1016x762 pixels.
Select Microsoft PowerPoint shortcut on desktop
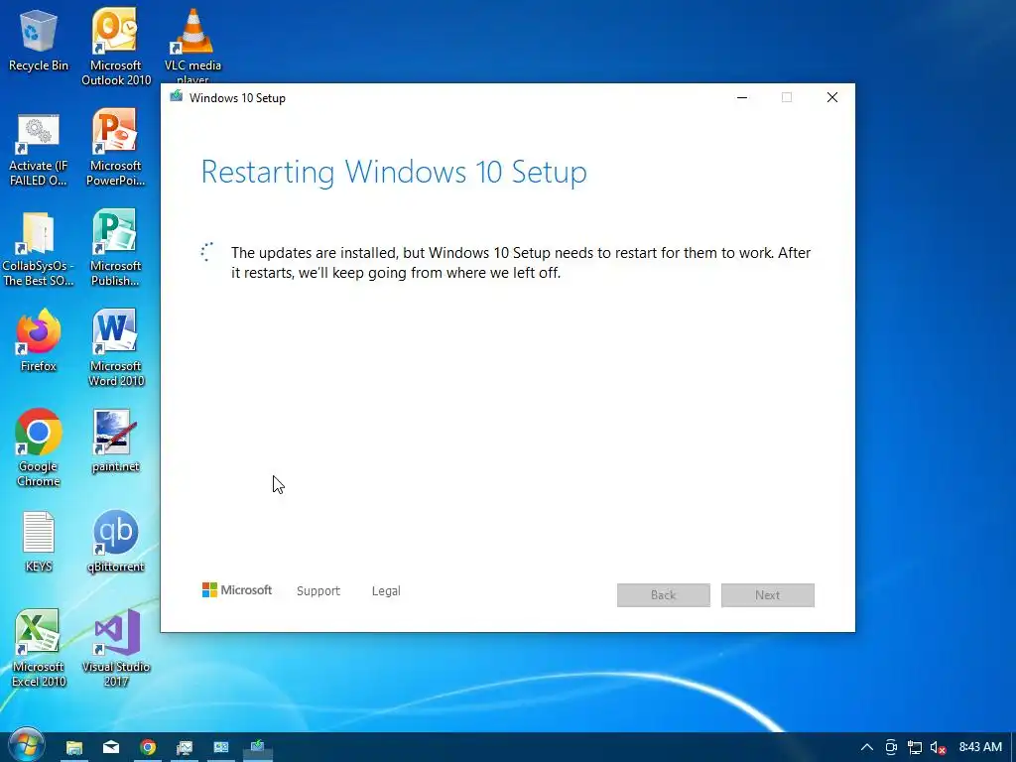coord(115,147)
